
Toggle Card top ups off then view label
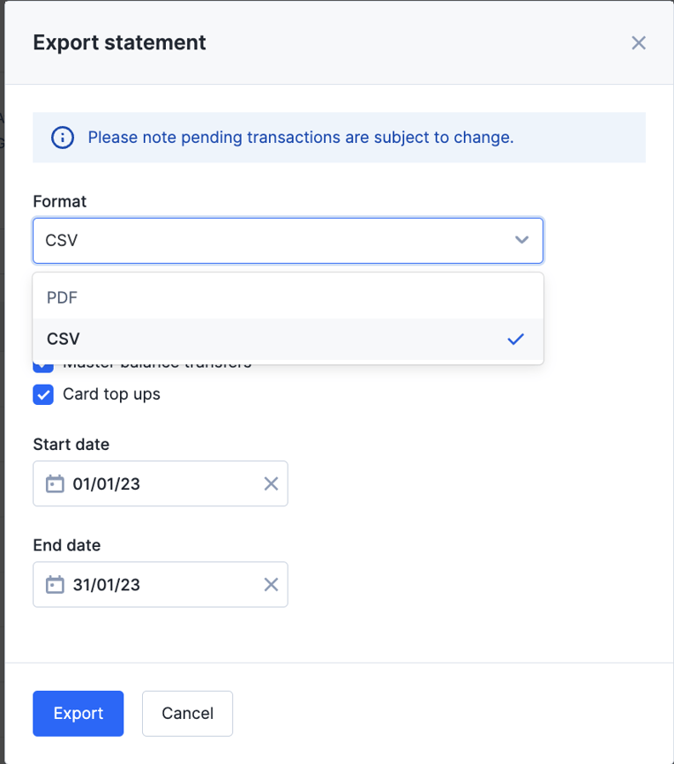pyautogui.click(x=43, y=394)
